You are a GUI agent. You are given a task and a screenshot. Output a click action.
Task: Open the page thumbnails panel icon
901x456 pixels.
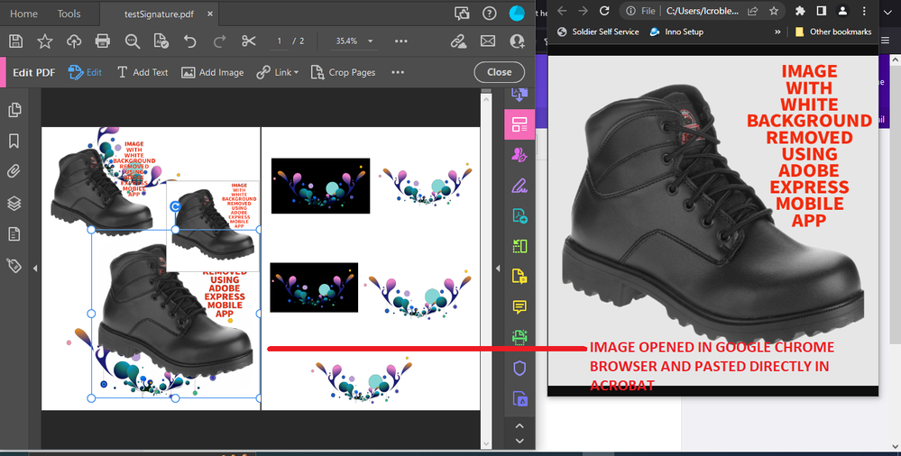14,110
